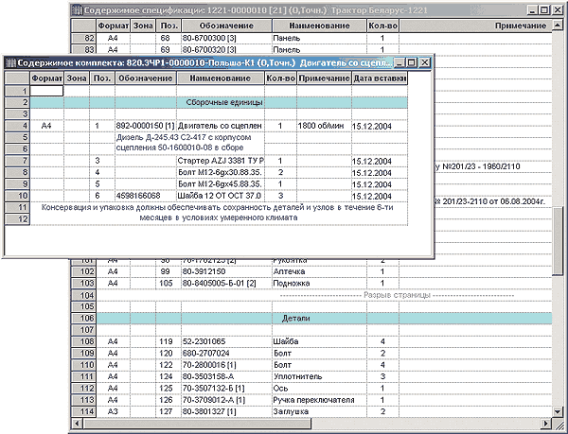Screen dimensions: 568x434
Task: Click scroll right arrow in specification window
Action: click(545, 423)
